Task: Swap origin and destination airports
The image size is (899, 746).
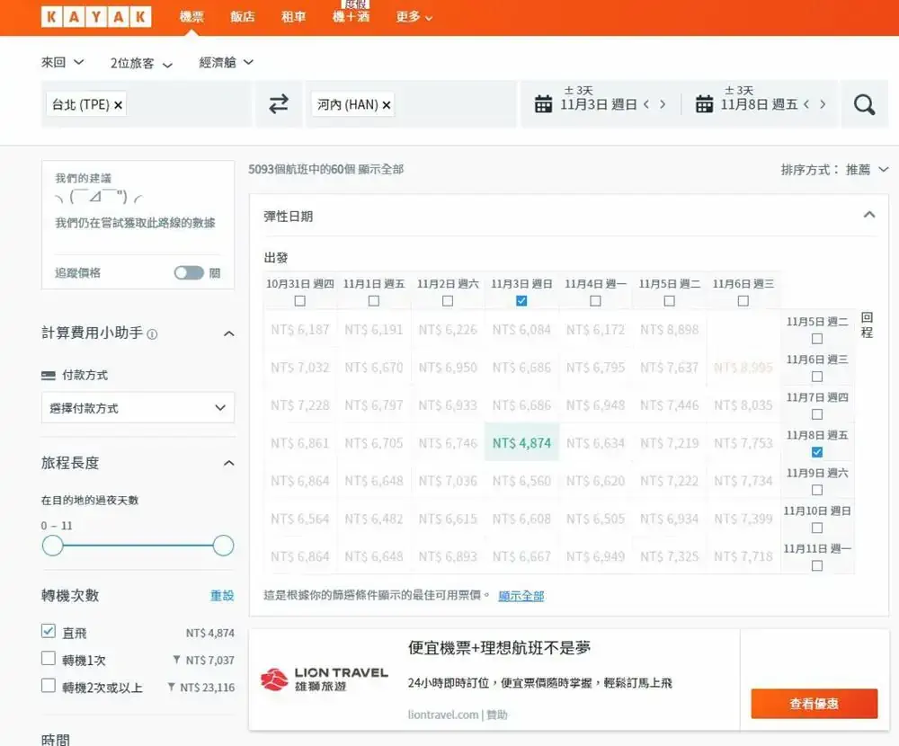Action: [279, 104]
